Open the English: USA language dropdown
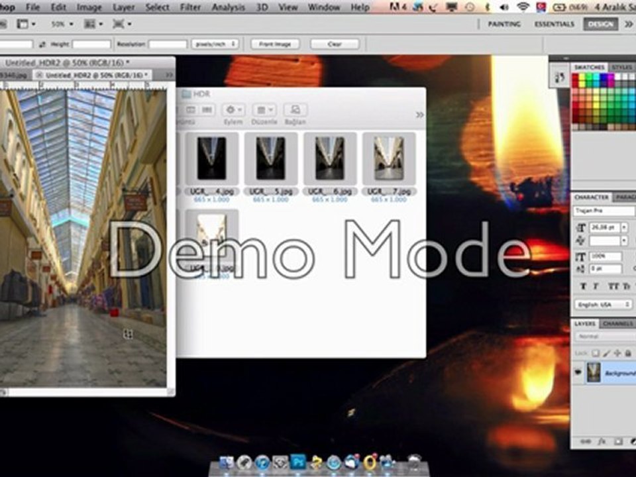The width and height of the screenshot is (636, 477). (x=603, y=304)
